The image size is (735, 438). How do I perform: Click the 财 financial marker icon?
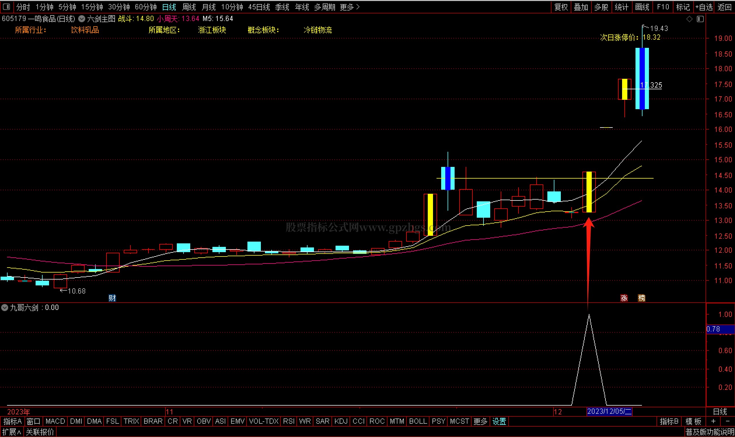[x=112, y=298]
